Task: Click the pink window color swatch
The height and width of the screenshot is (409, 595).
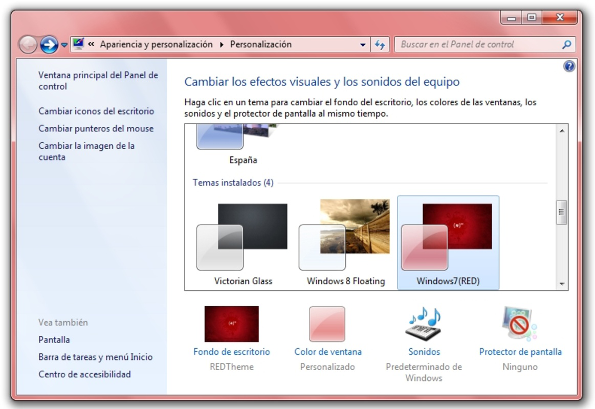Action: (x=327, y=324)
